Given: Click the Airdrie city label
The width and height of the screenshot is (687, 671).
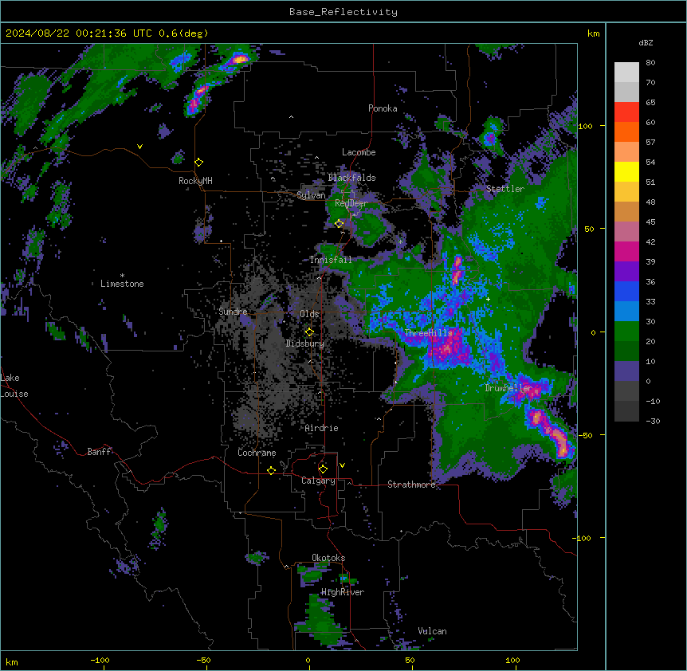Looking at the screenshot, I should (x=322, y=428).
